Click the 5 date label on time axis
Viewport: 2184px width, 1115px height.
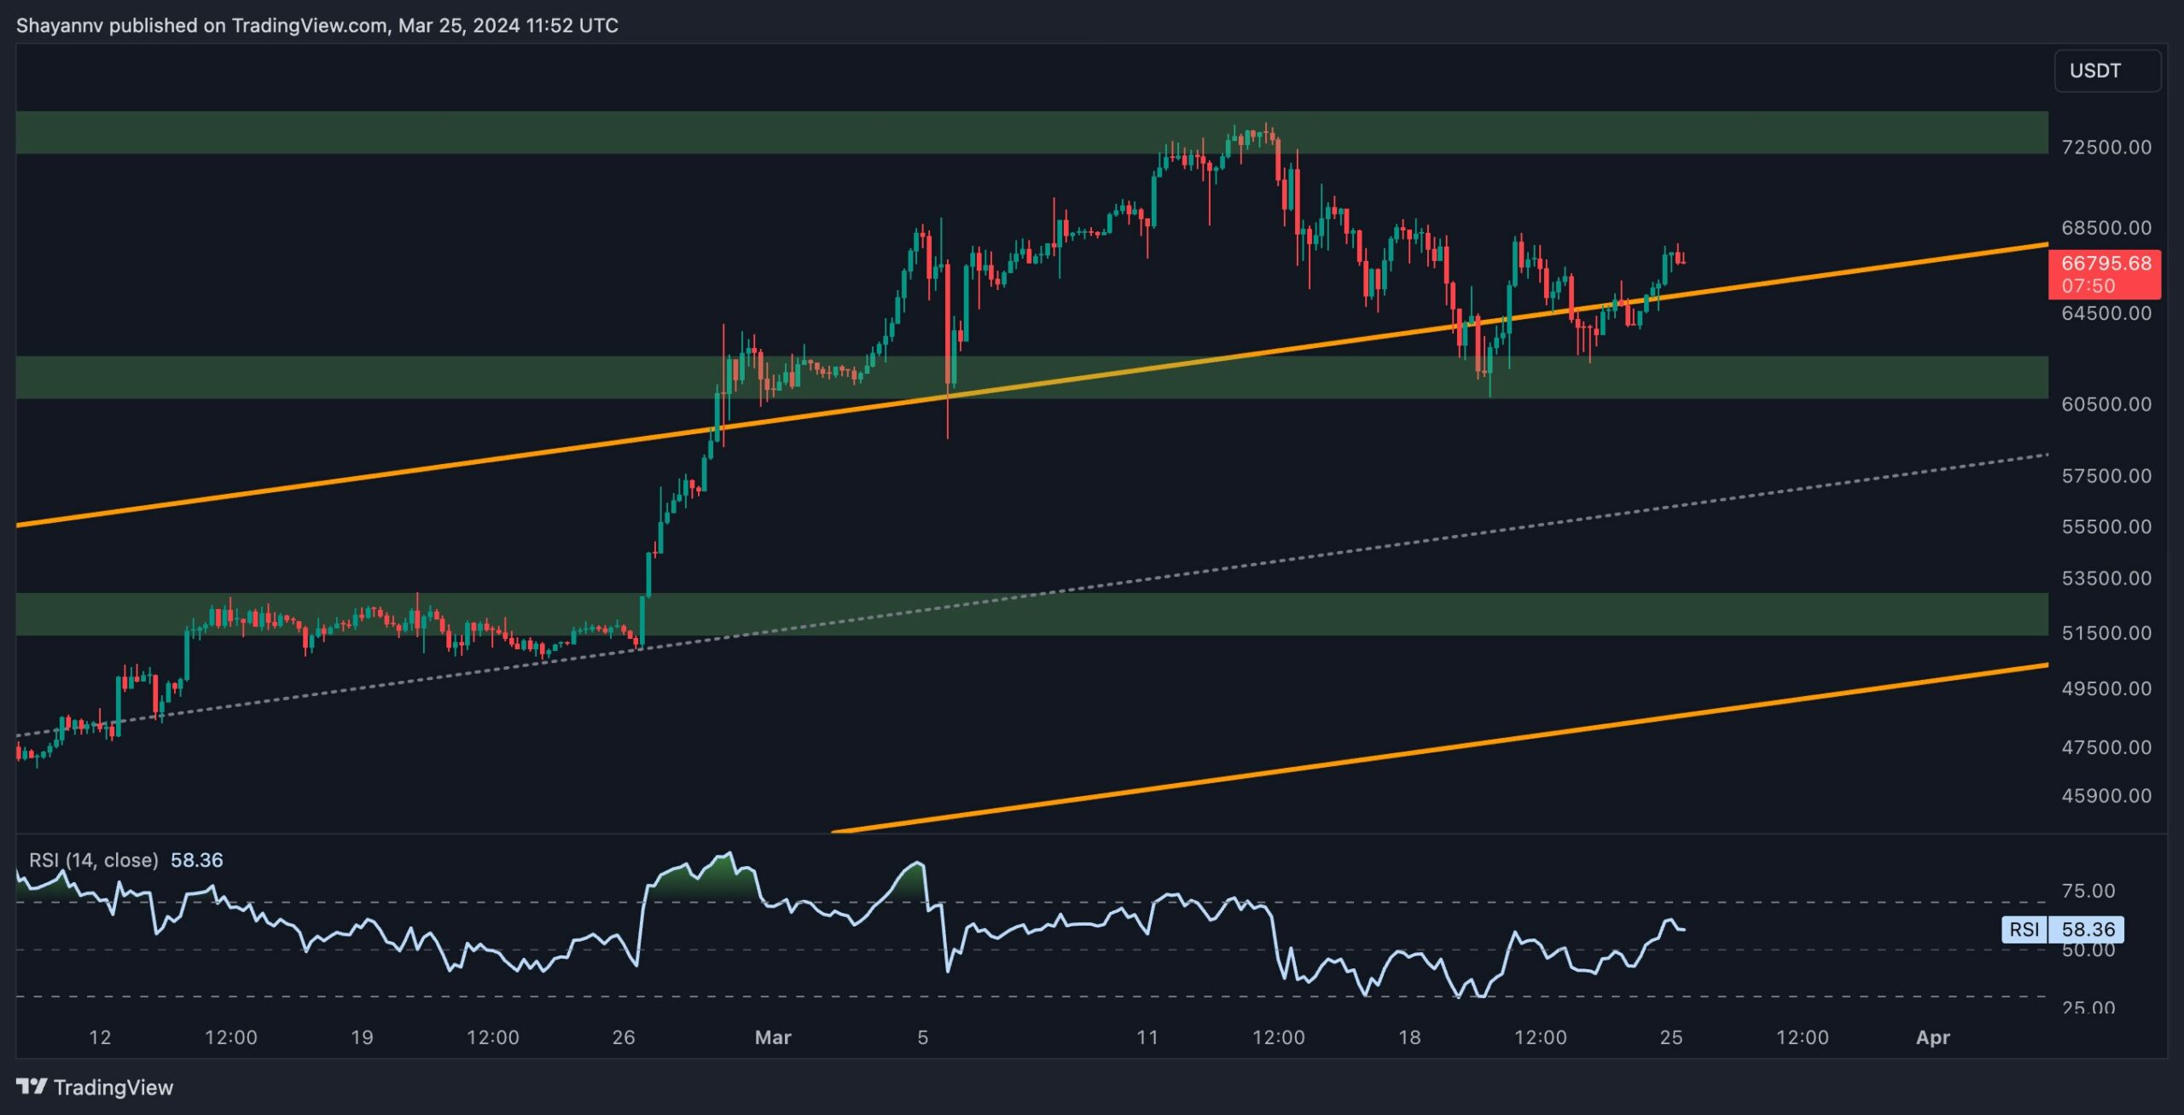[922, 1037]
